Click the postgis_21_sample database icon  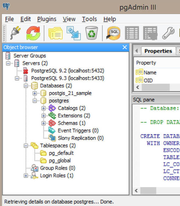coord(43,93)
